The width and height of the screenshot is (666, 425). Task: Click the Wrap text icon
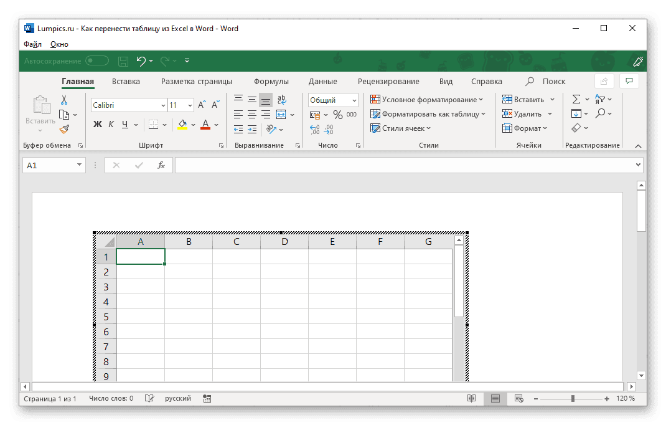(281, 99)
